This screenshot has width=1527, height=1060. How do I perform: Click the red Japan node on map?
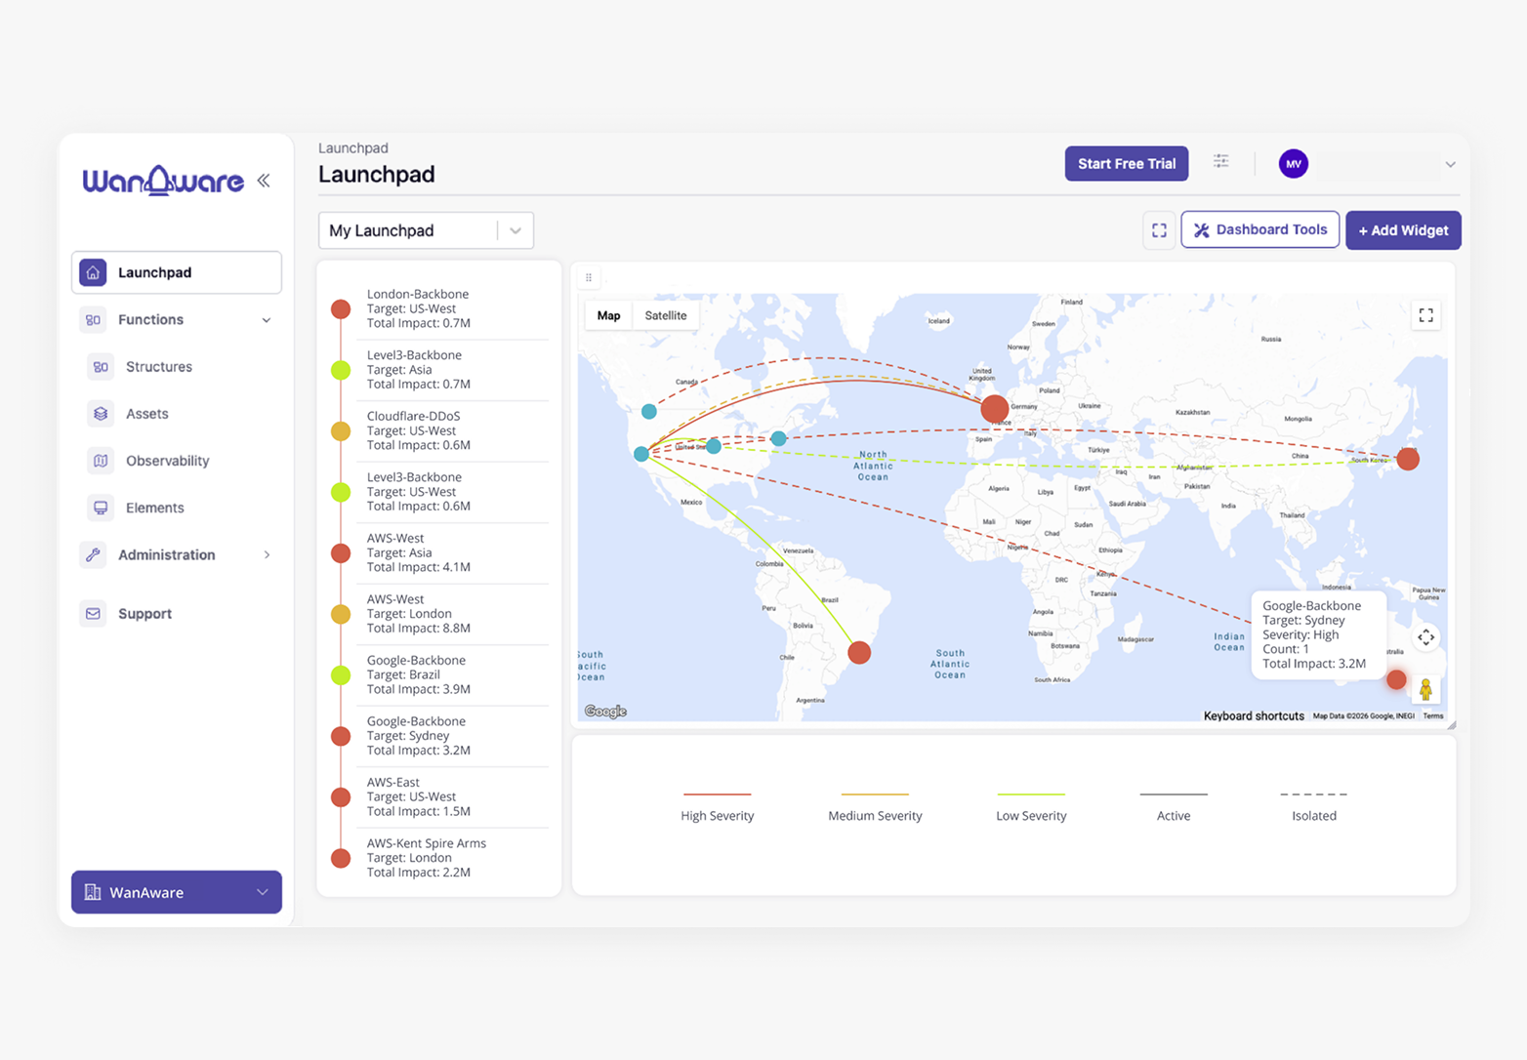[x=1408, y=459]
